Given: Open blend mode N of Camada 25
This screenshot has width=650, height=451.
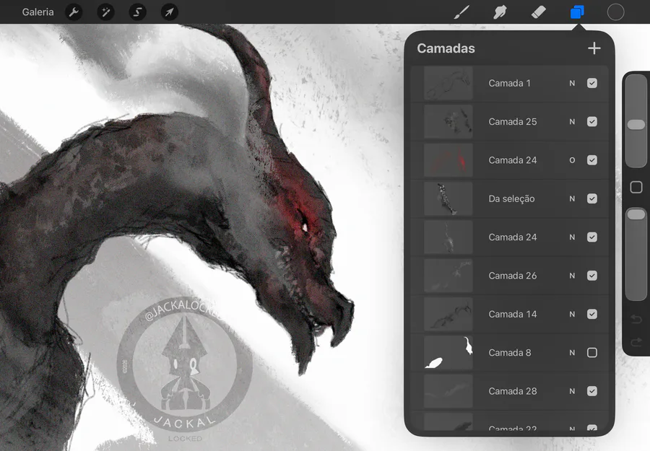Looking at the screenshot, I should click(572, 122).
